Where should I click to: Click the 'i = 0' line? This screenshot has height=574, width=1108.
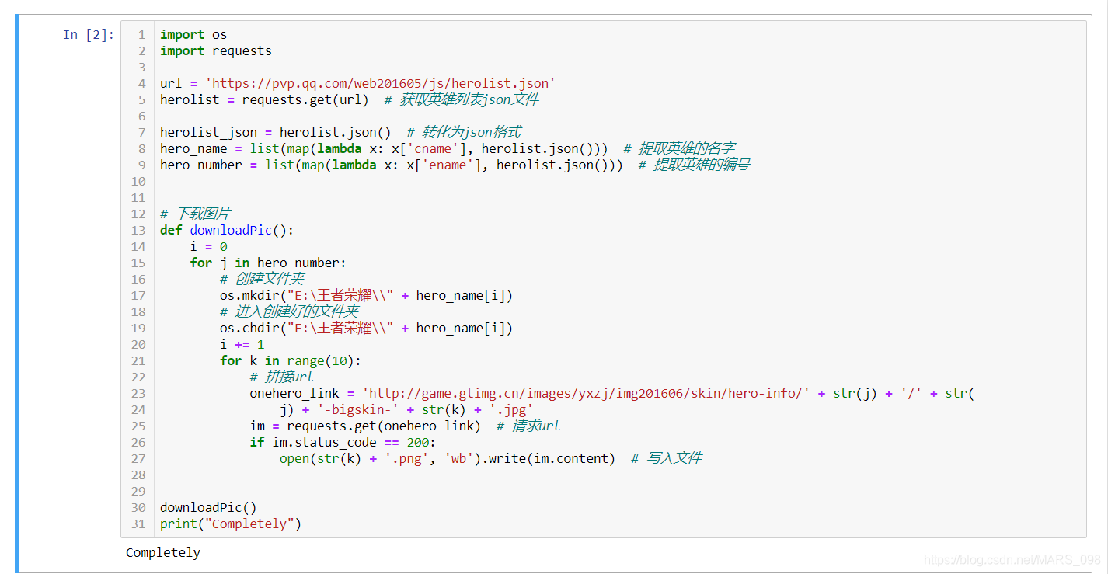(208, 246)
